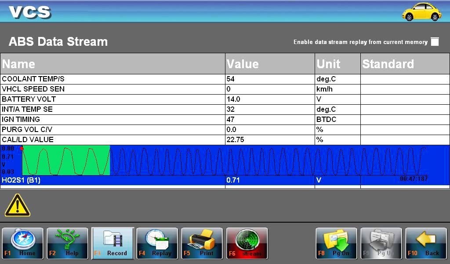Toggle the F6 Data stream button
This screenshot has height=264, width=450.
pyautogui.click(x=247, y=244)
